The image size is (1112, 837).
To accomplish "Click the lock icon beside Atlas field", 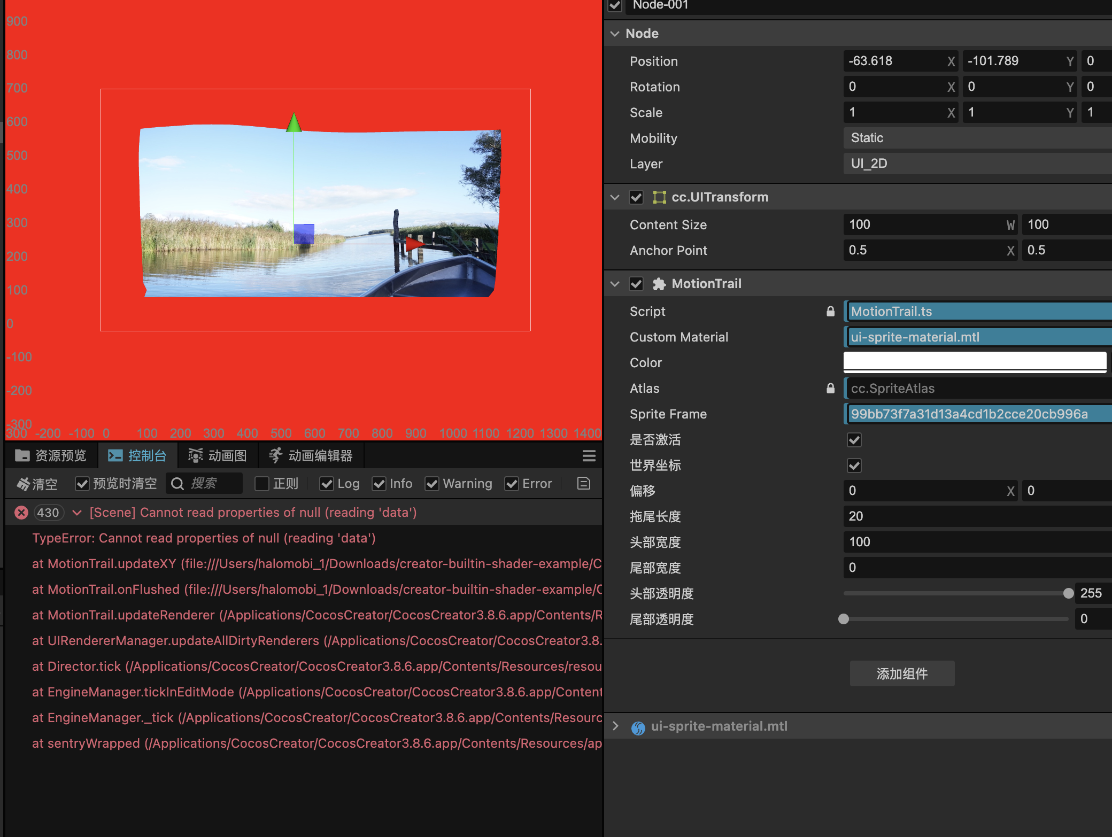I will (x=830, y=389).
